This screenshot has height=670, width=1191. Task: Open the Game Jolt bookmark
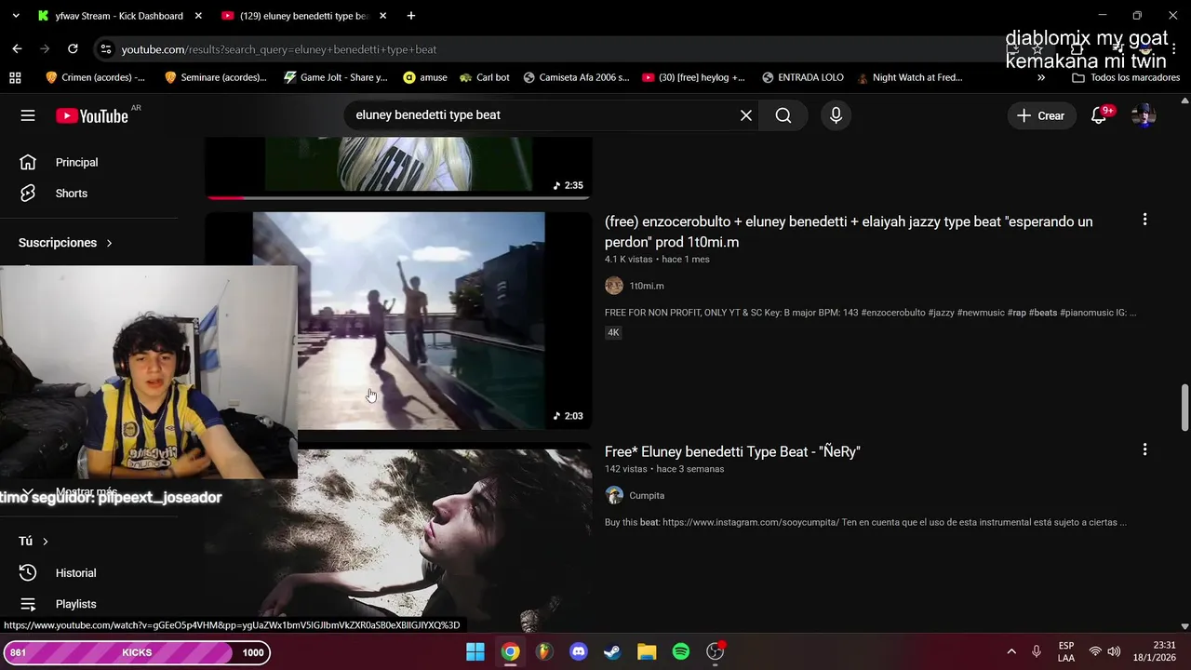click(x=336, y=77)
